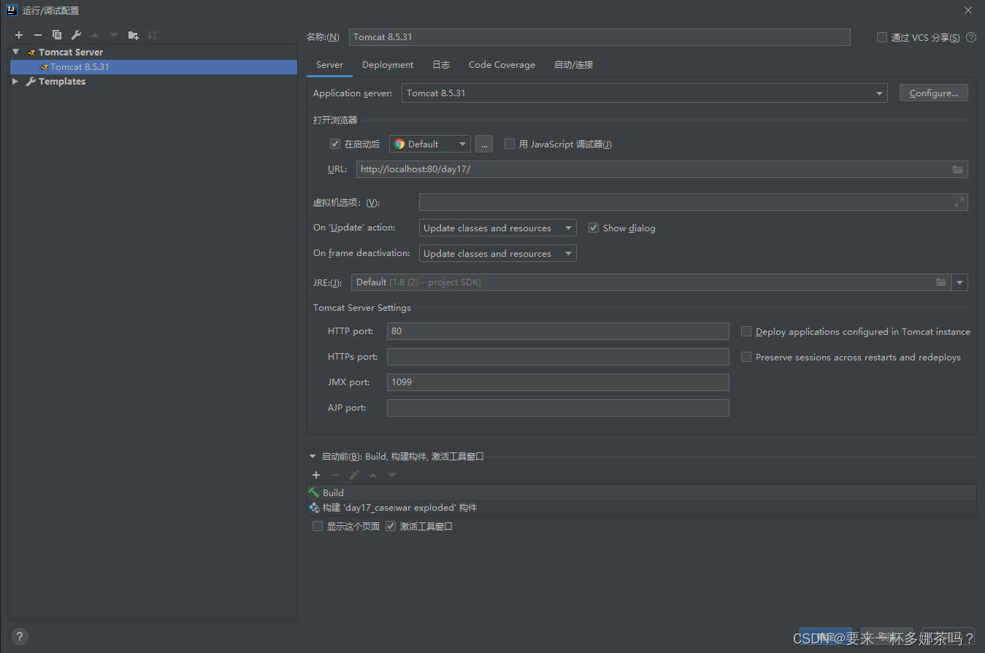Screen dimensions: 985x653
Task: Toggle the share through VCS checkbox
Action: [882, 37]
